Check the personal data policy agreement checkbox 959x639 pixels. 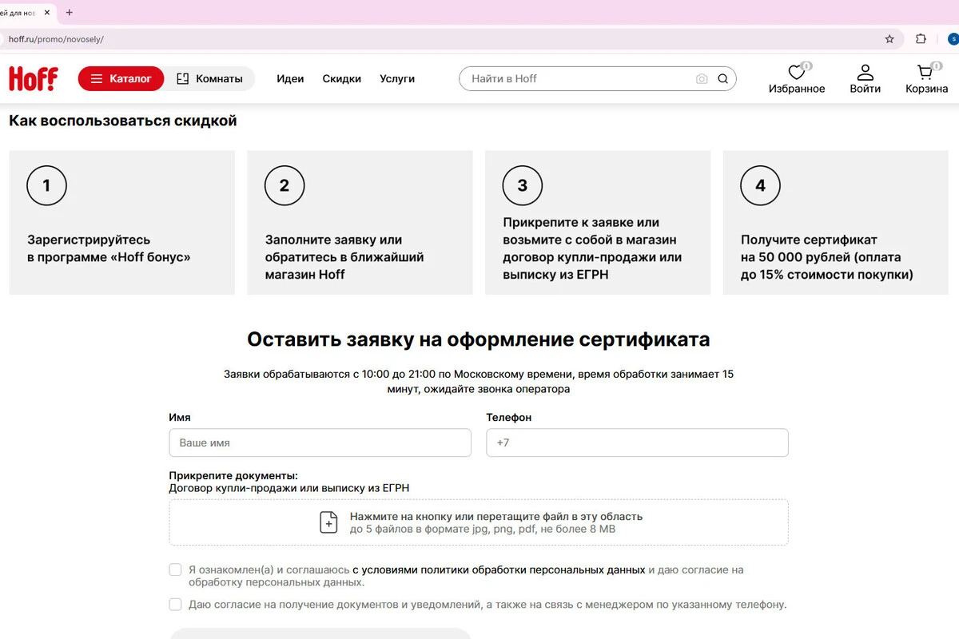(175, 570)
